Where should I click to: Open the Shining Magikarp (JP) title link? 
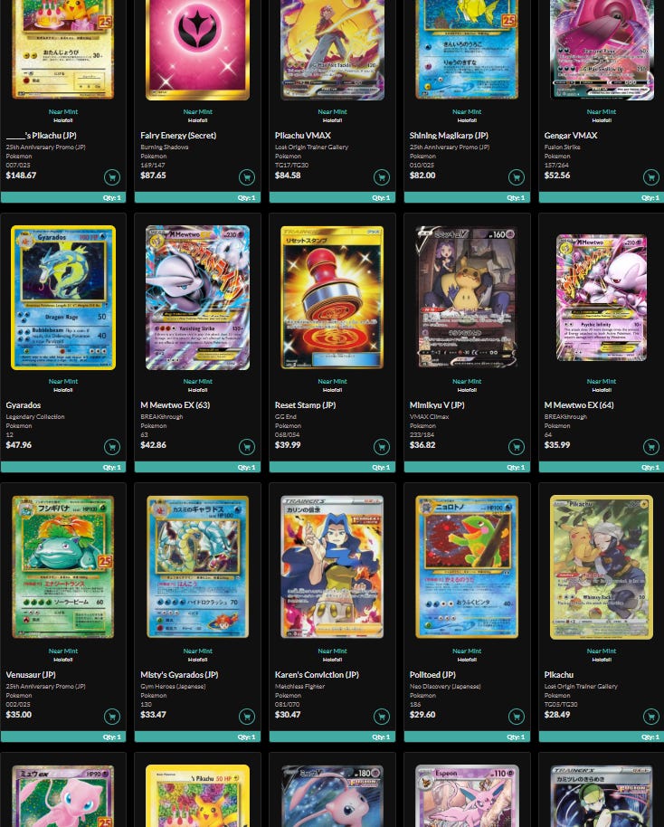point(449,136)
